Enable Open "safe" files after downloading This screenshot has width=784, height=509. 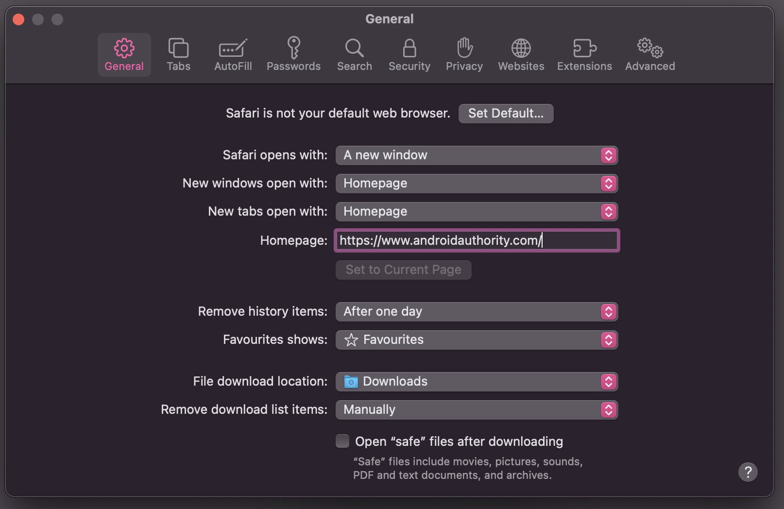coord(342,441)
